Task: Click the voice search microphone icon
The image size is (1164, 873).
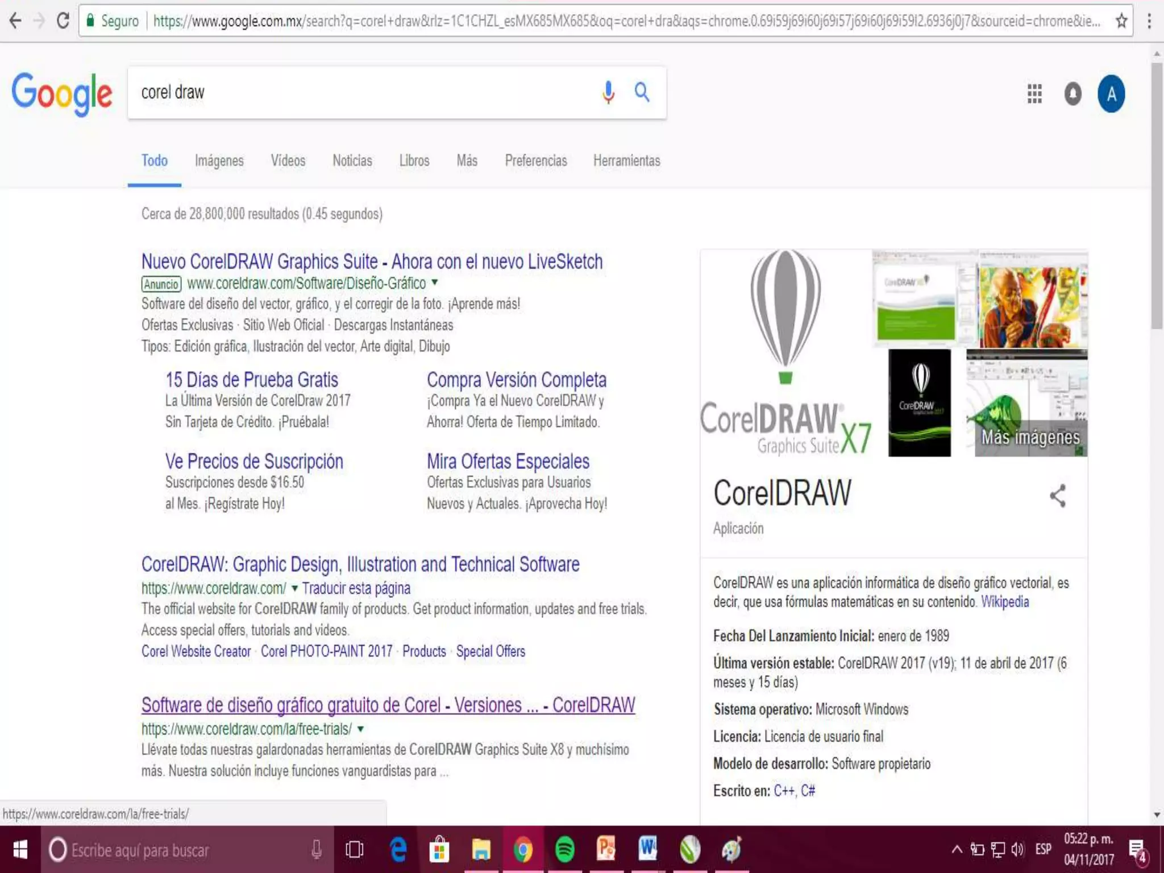Action: point(608,92)
